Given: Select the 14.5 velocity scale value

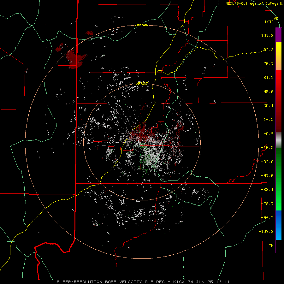Looking at the screenshot, I should [x=269, y=120].
